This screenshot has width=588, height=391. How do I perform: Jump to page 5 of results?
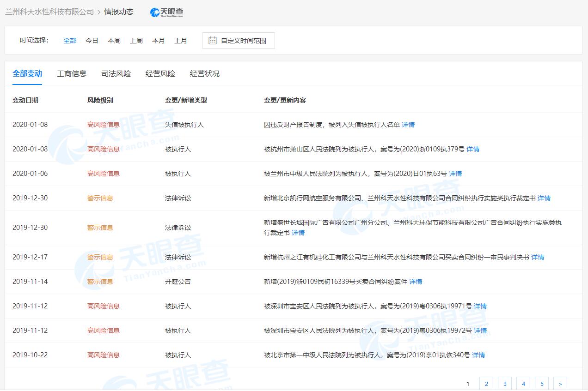[x=542, y=384]
